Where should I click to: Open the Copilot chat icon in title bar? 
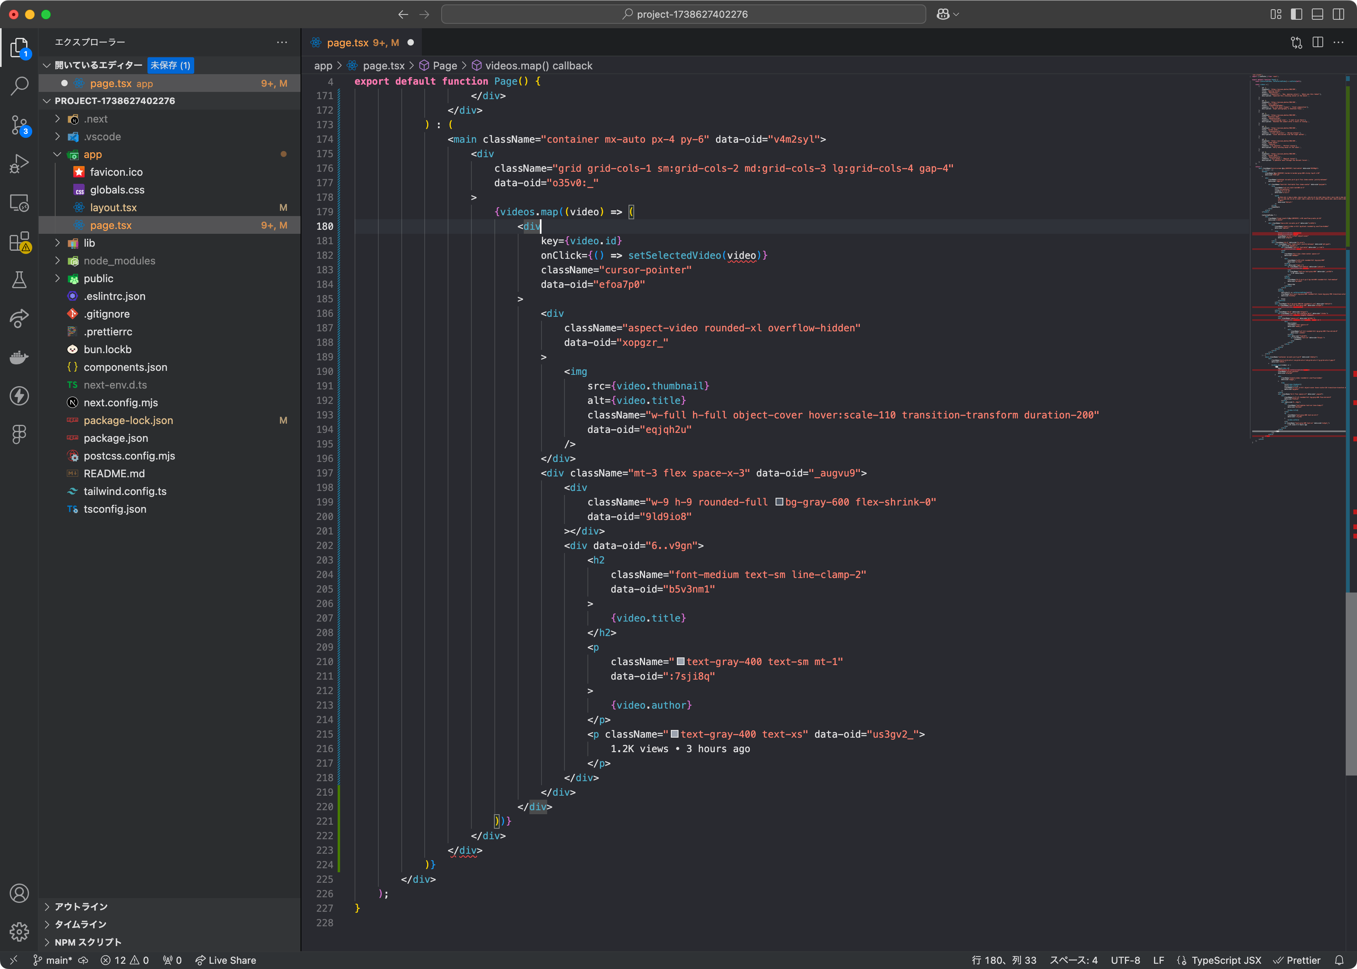pos(942,15)
